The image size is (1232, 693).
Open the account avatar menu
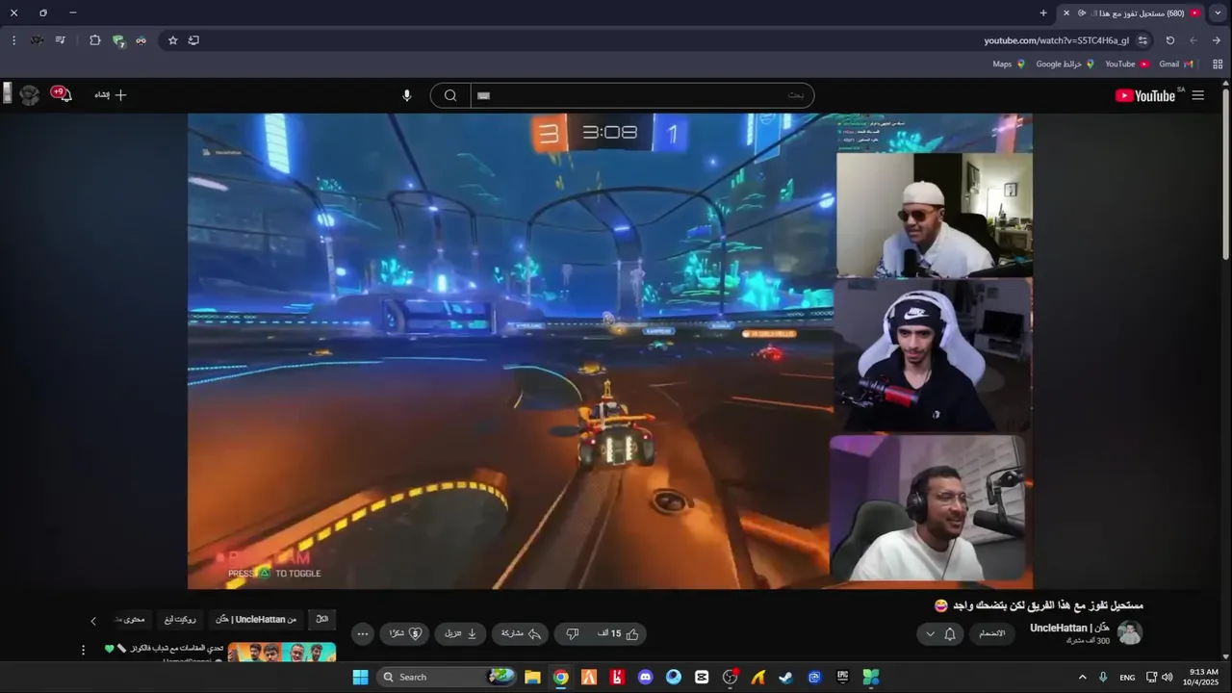pyautogui.click(x=30, y=94)
